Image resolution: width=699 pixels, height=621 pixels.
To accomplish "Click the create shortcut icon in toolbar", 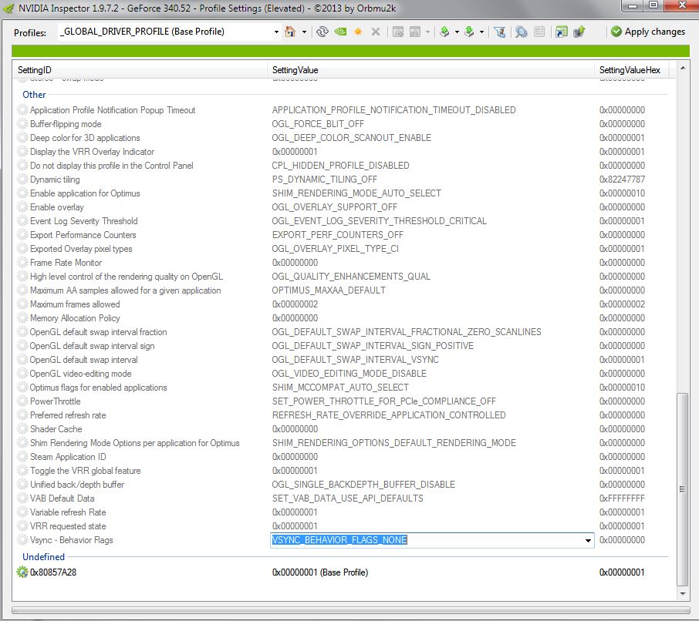I will (561, 32).
